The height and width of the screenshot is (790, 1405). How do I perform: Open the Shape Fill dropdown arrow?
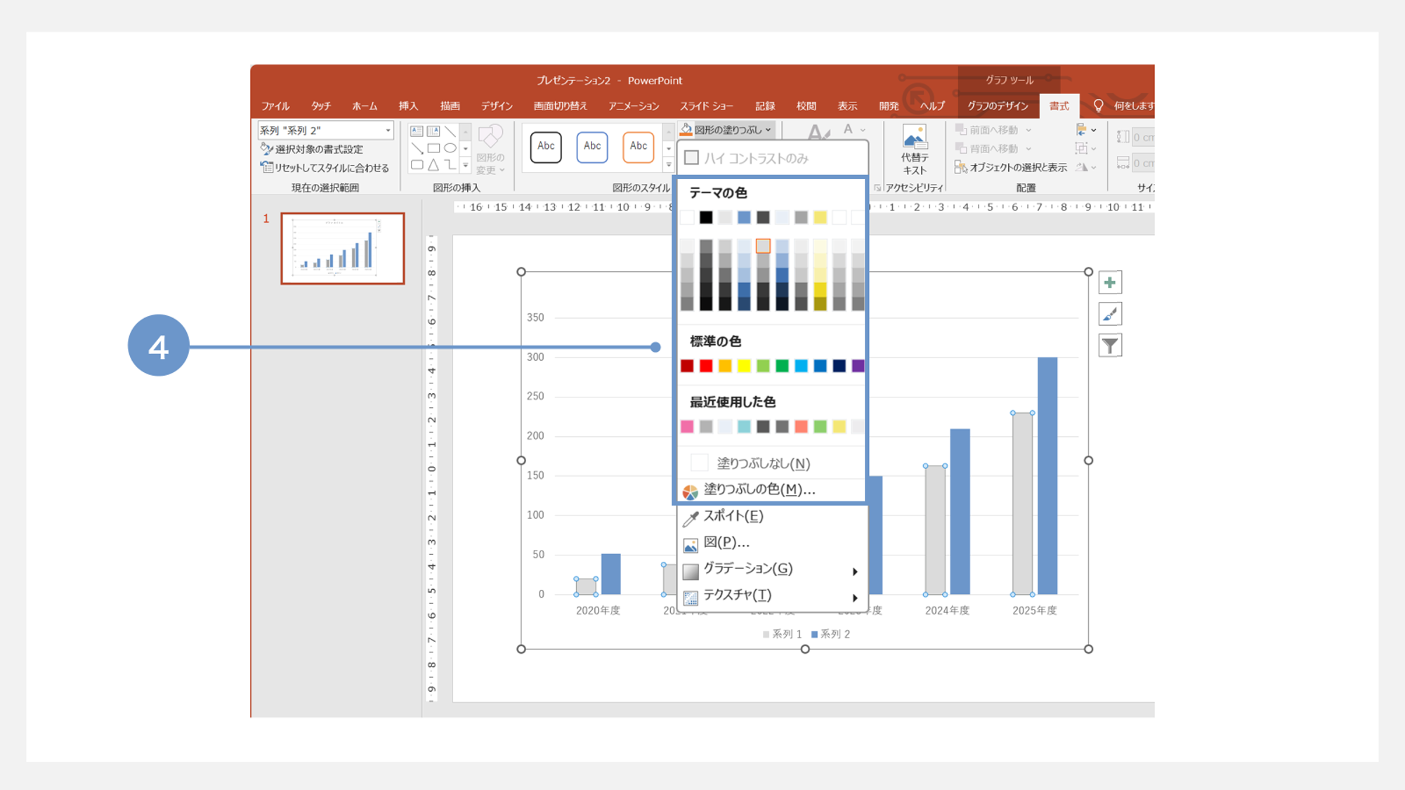(x=769, y=130)
